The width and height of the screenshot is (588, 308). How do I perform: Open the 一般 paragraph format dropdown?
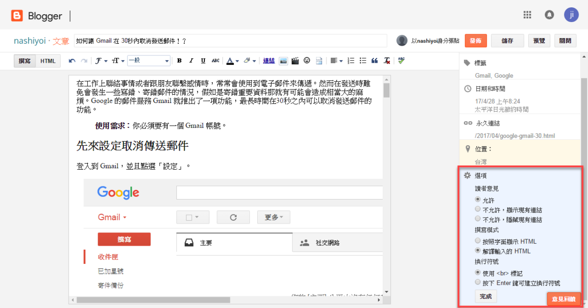[148, 61]
